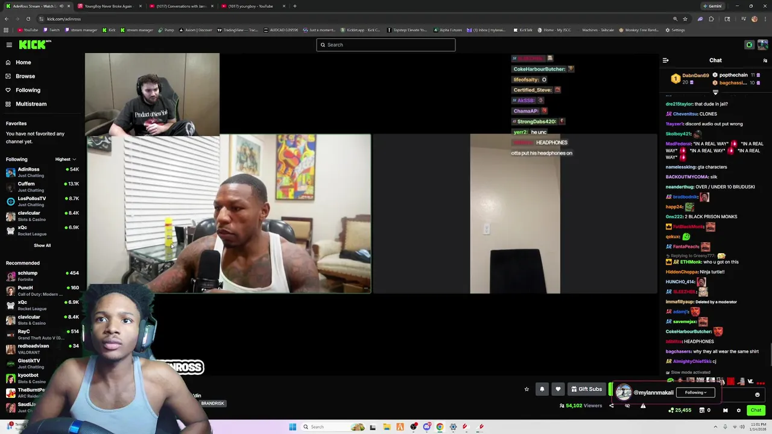Click browser back arrow

7,19
